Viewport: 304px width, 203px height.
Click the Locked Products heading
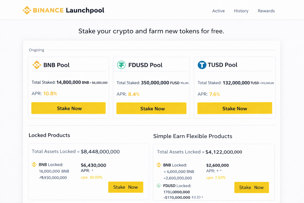49,135
